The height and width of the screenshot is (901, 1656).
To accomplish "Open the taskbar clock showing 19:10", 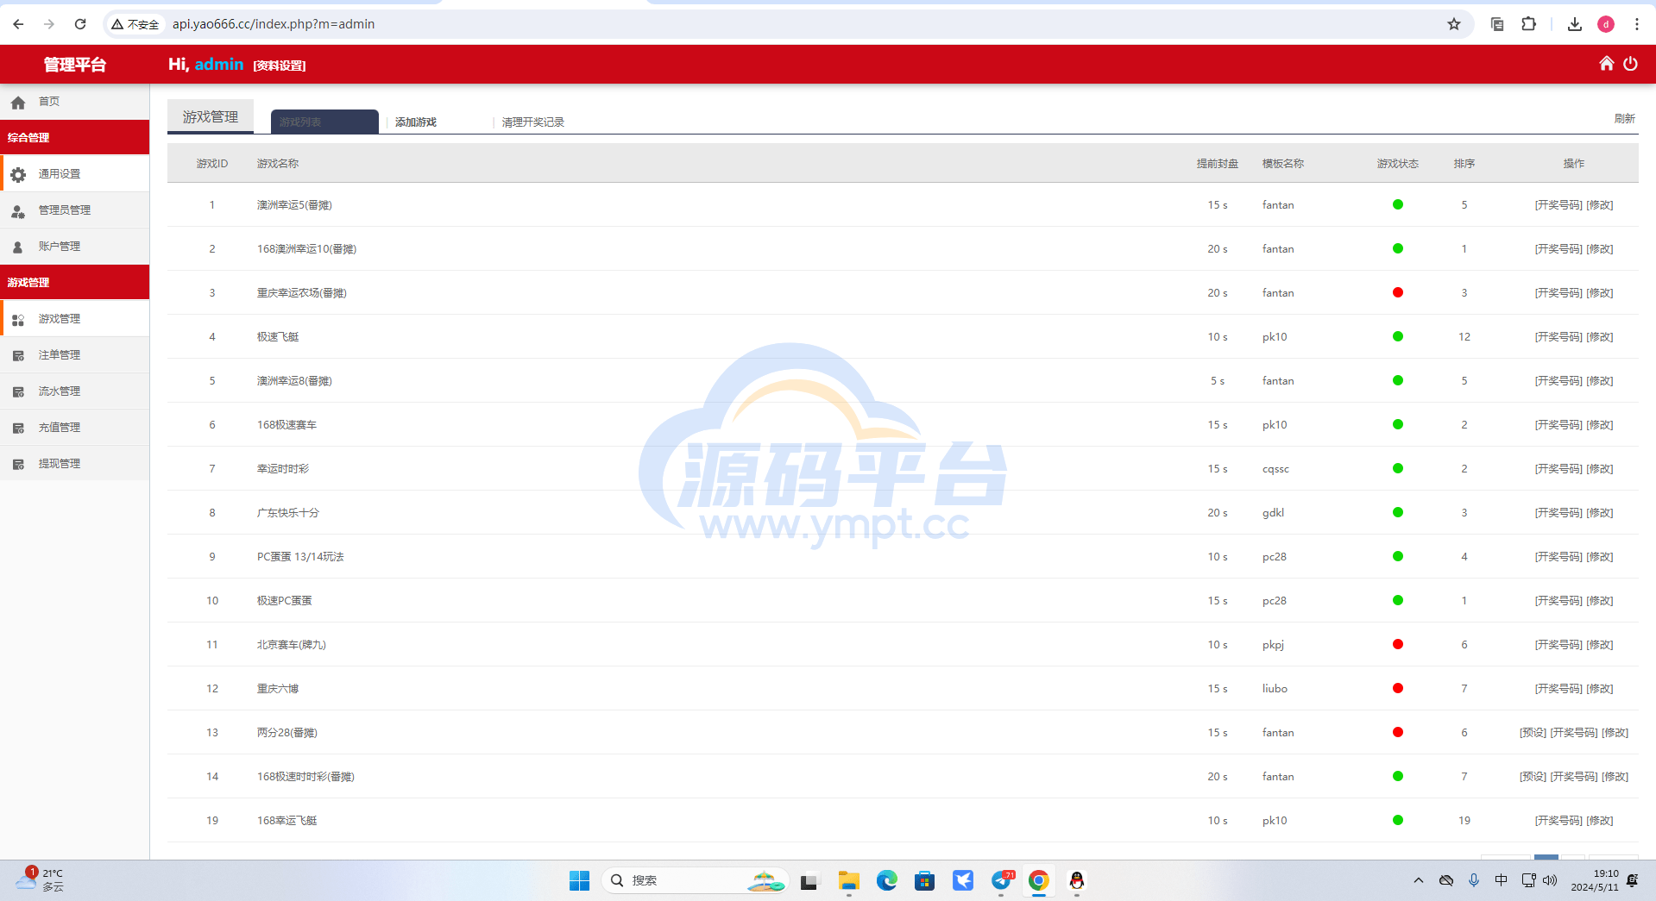I will click(1594, 880).
